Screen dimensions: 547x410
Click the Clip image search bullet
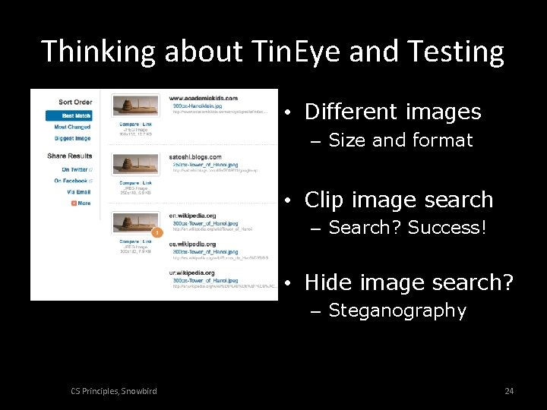click(x=399, y=200)
